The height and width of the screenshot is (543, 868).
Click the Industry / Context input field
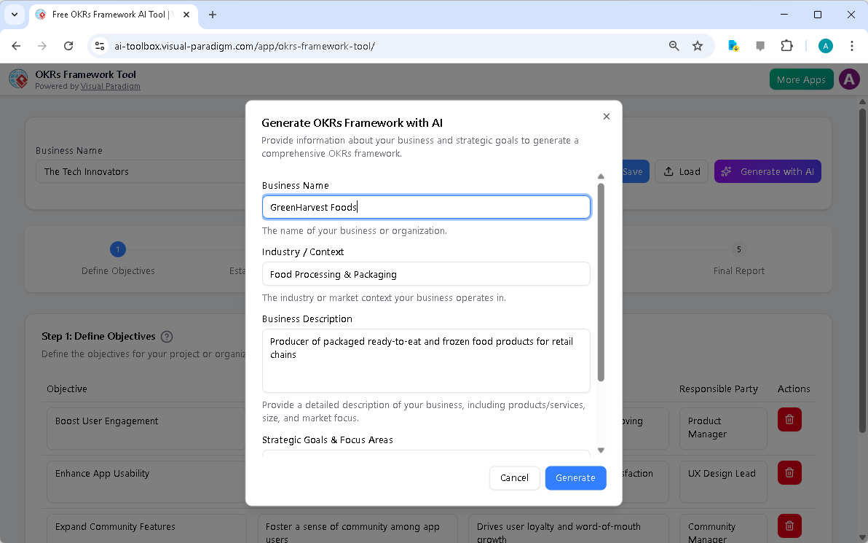click(x=426, y=274)
